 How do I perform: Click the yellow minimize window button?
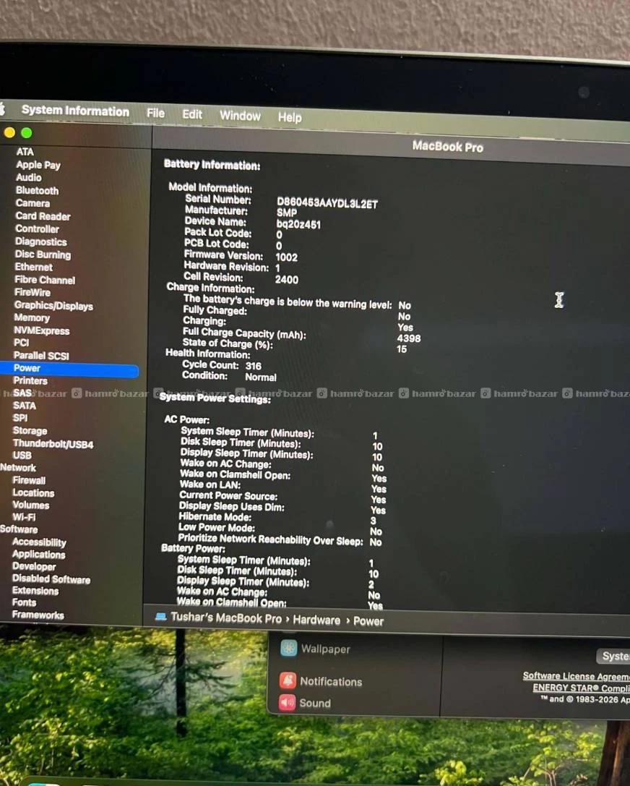(9, 132)
